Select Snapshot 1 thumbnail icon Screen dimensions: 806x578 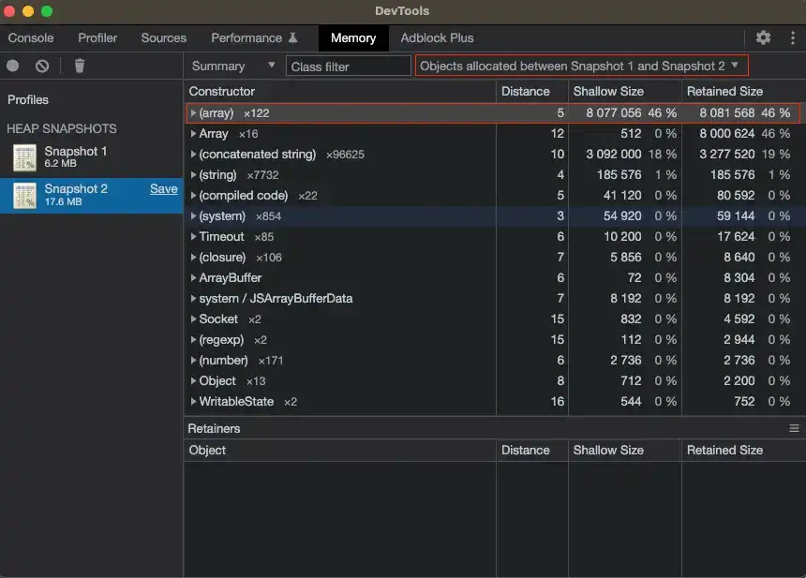click(24, 157)
